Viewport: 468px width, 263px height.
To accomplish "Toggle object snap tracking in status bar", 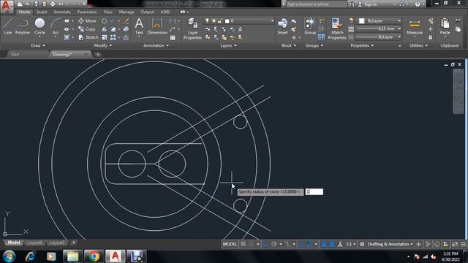I will coord(301,244).
